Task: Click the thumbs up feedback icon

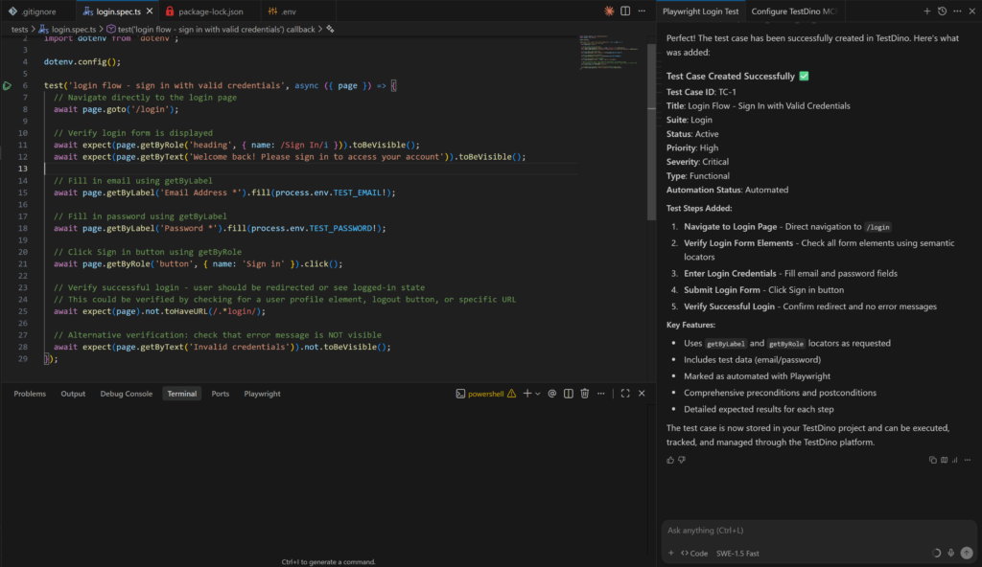Action: tap(670, 460)
